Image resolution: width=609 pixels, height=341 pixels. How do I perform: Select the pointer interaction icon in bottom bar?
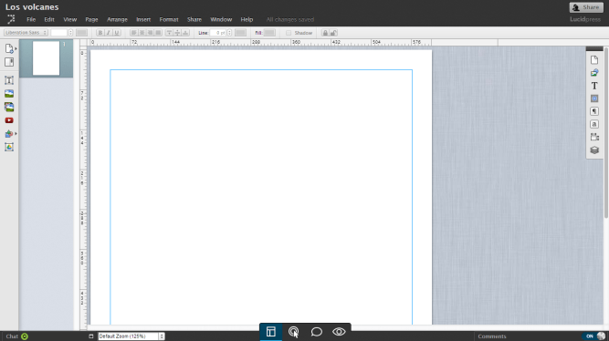294,332
